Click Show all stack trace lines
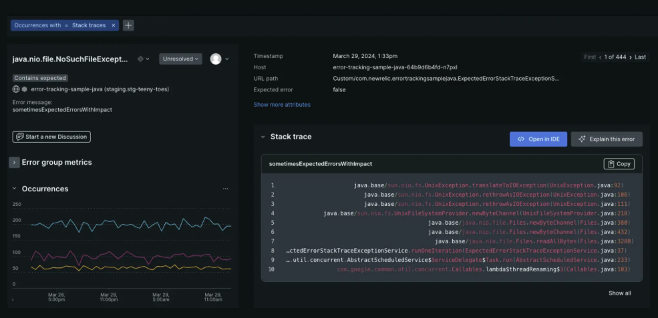The height and width of the screenshot is (318, 658). [620, 293]
